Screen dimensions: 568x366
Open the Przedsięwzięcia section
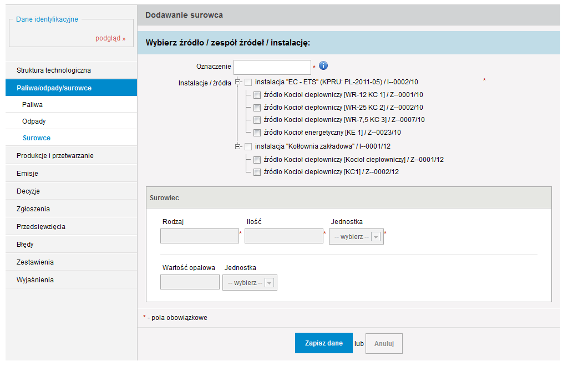pos(72,227)
